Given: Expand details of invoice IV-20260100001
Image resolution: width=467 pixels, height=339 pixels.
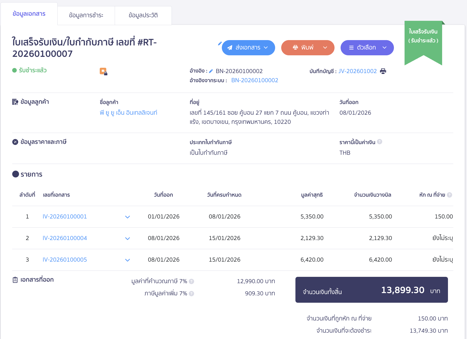Looking at the screenshot, I should point(128,217).
